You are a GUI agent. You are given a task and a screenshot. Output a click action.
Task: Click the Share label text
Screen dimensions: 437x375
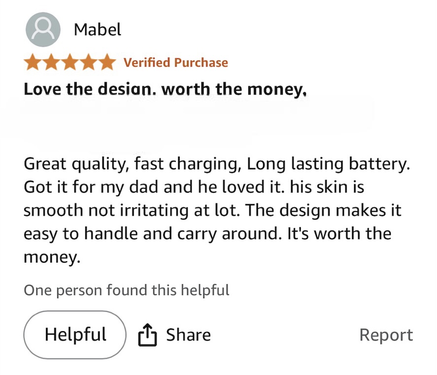pos(188,335)
